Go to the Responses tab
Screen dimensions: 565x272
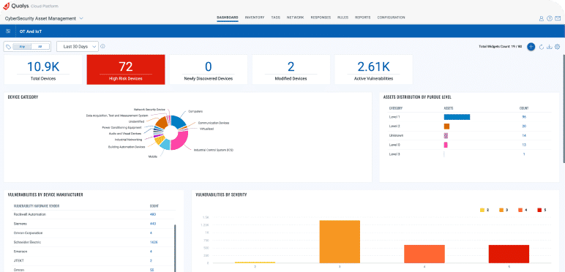pyautogui.click(x=321, y=18)
